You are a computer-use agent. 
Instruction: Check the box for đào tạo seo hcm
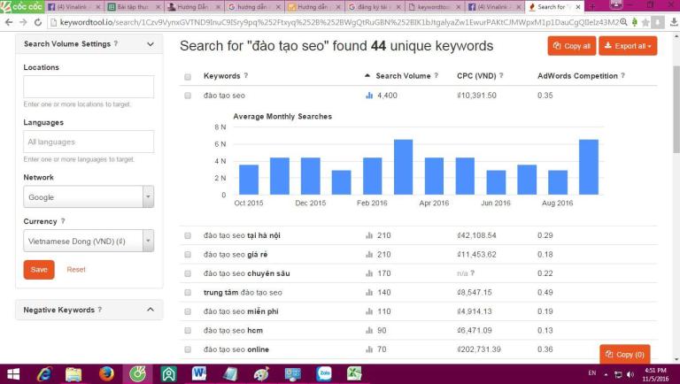click(188, 330)
